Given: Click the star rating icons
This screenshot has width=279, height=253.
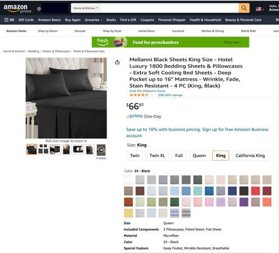Looking at the screenshot, I should 139,95.
